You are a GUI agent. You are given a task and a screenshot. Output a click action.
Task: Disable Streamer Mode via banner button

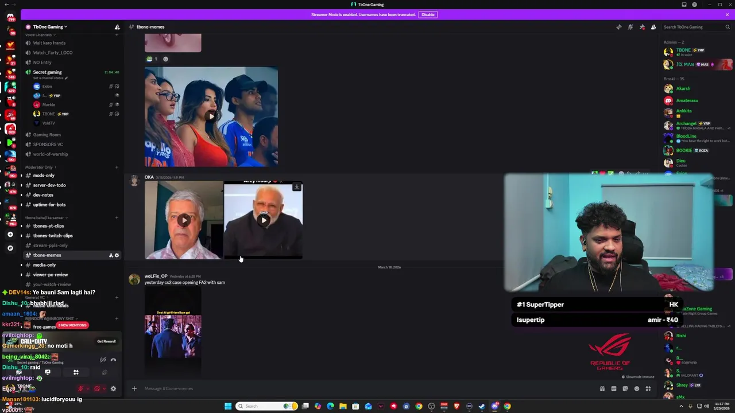point(428,14)
